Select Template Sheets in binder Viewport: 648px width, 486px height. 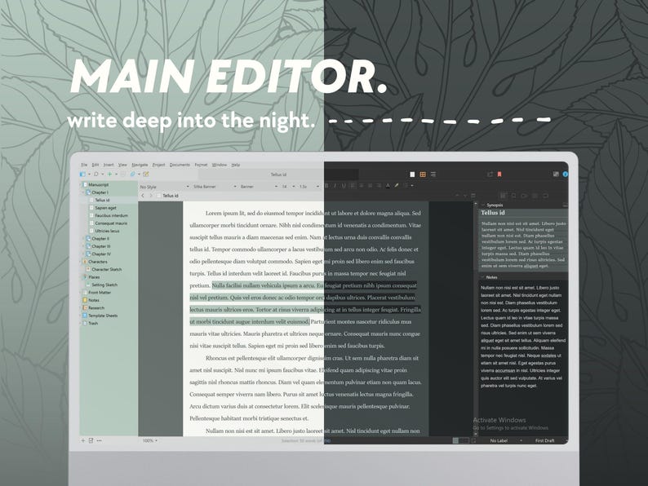[x=103, y=316]
